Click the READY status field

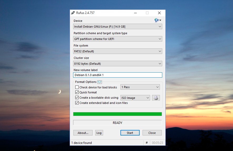(117, 123)
